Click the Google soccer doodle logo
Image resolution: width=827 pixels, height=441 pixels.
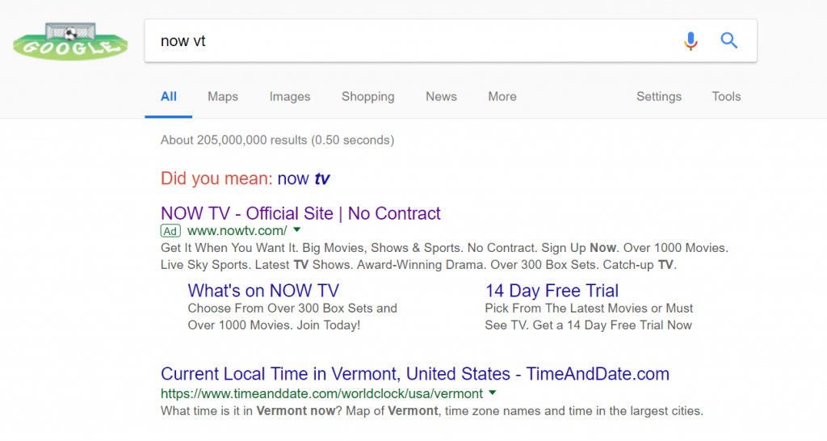coord(70,42)
